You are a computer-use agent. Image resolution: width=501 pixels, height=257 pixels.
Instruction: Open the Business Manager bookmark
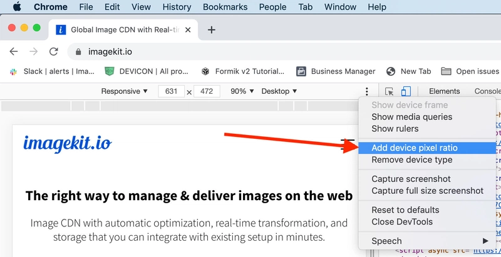[x=336, y=71]
